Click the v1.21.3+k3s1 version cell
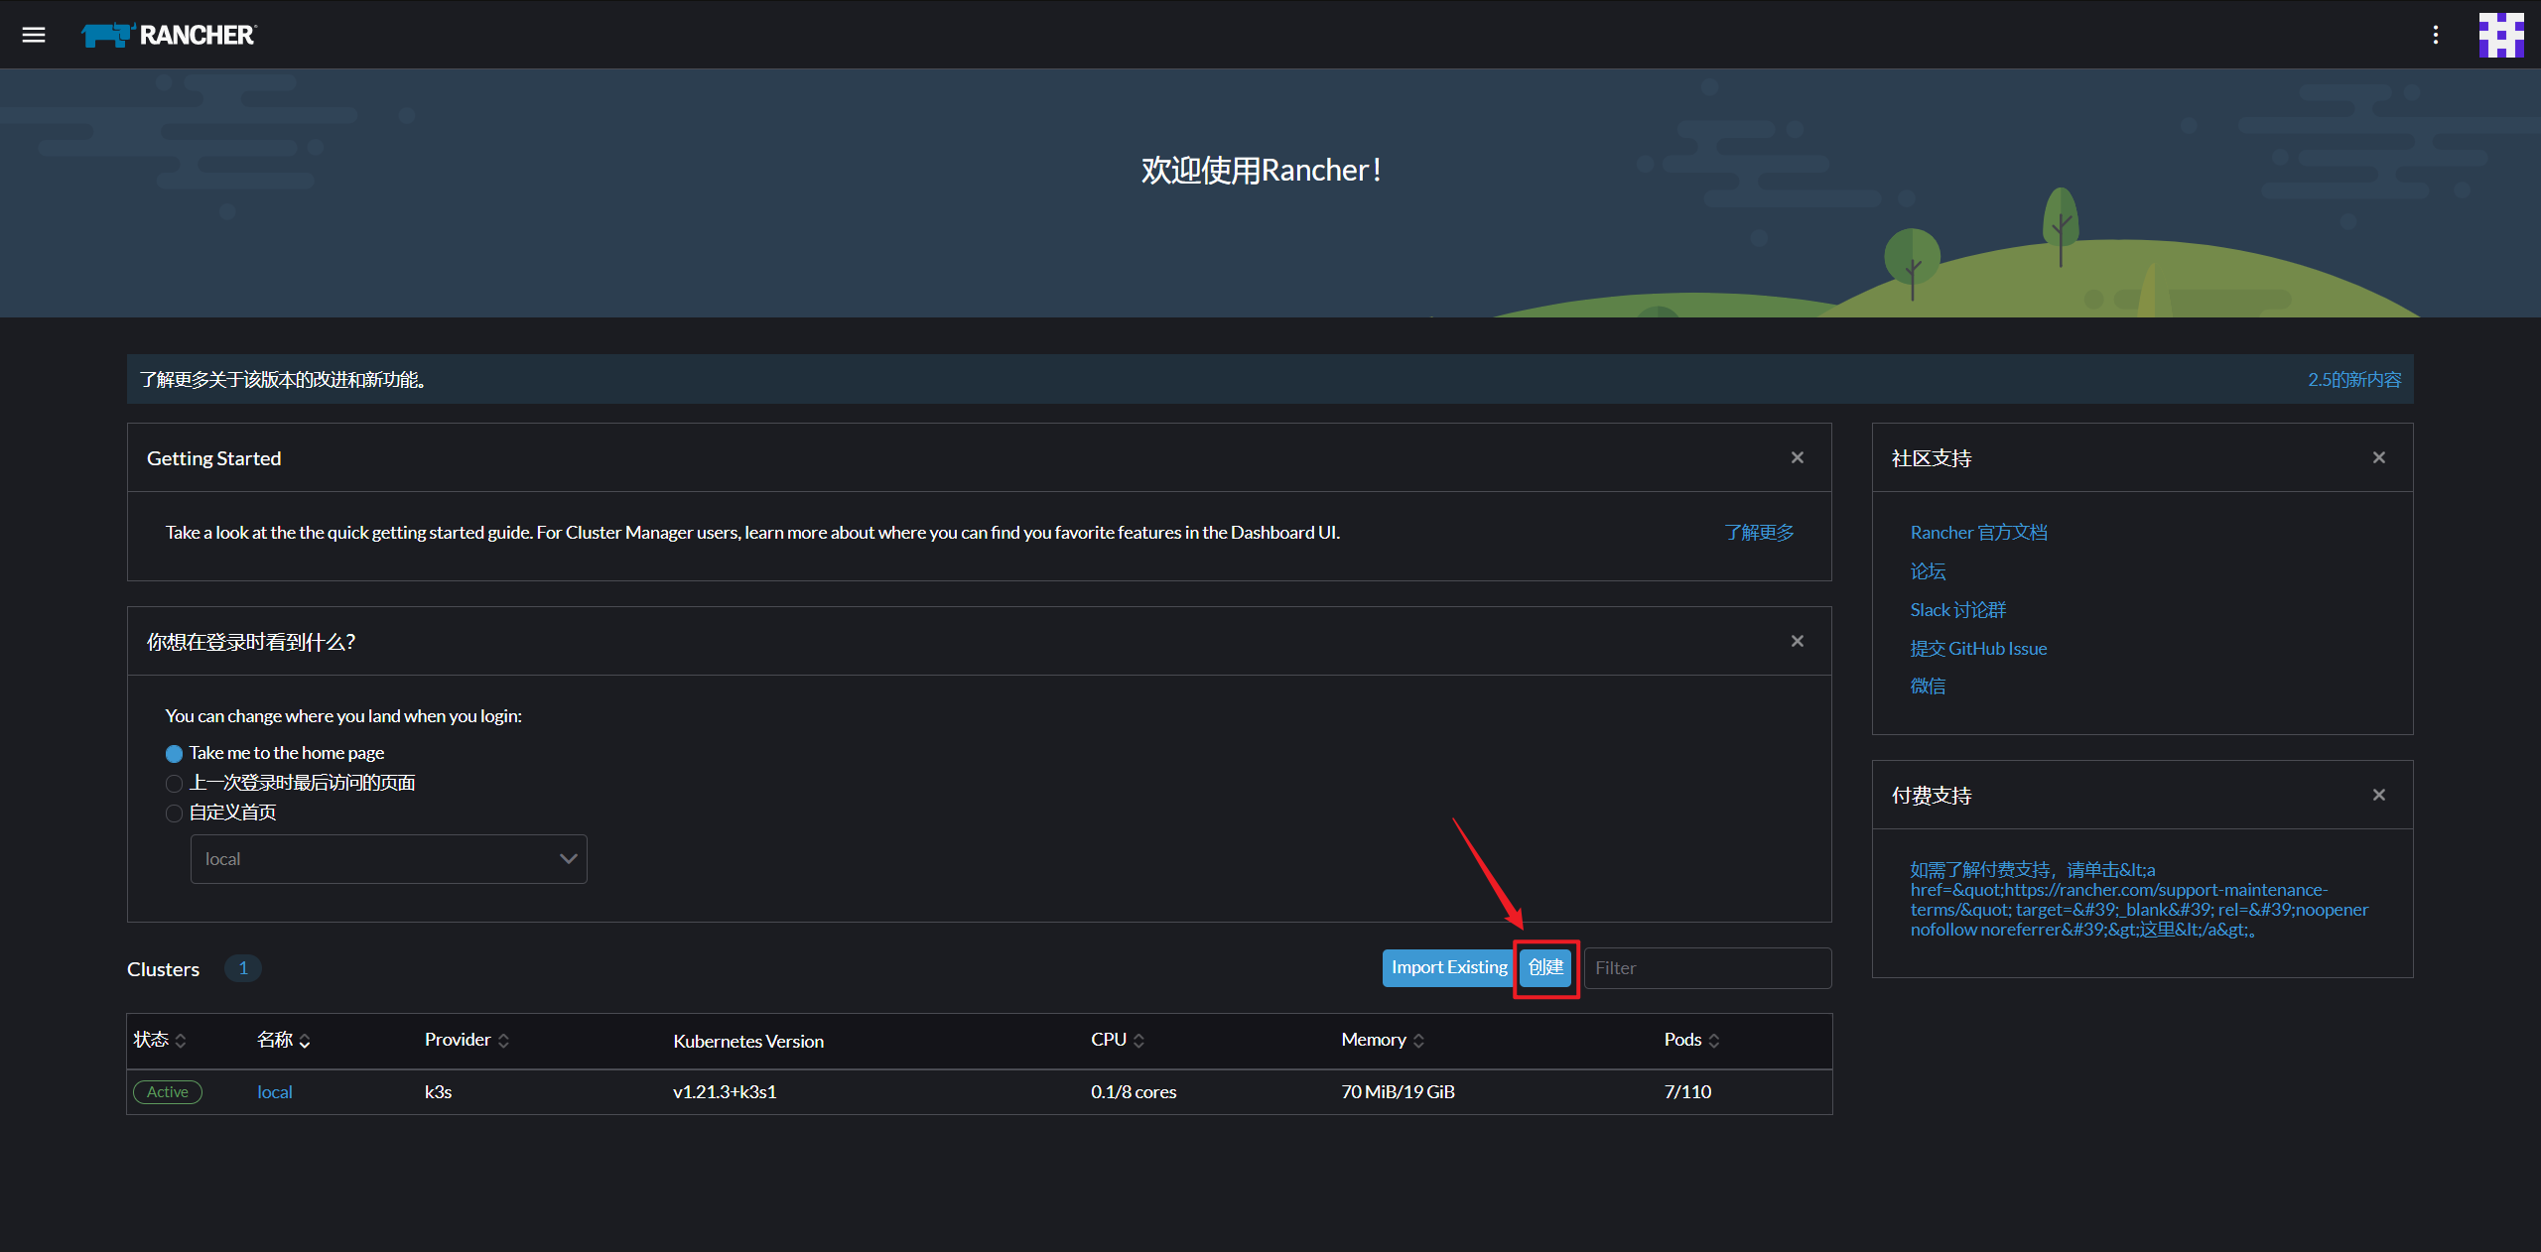Image resolution: width=2541 pixels, height=1252 pixels. coord(725,1092)
